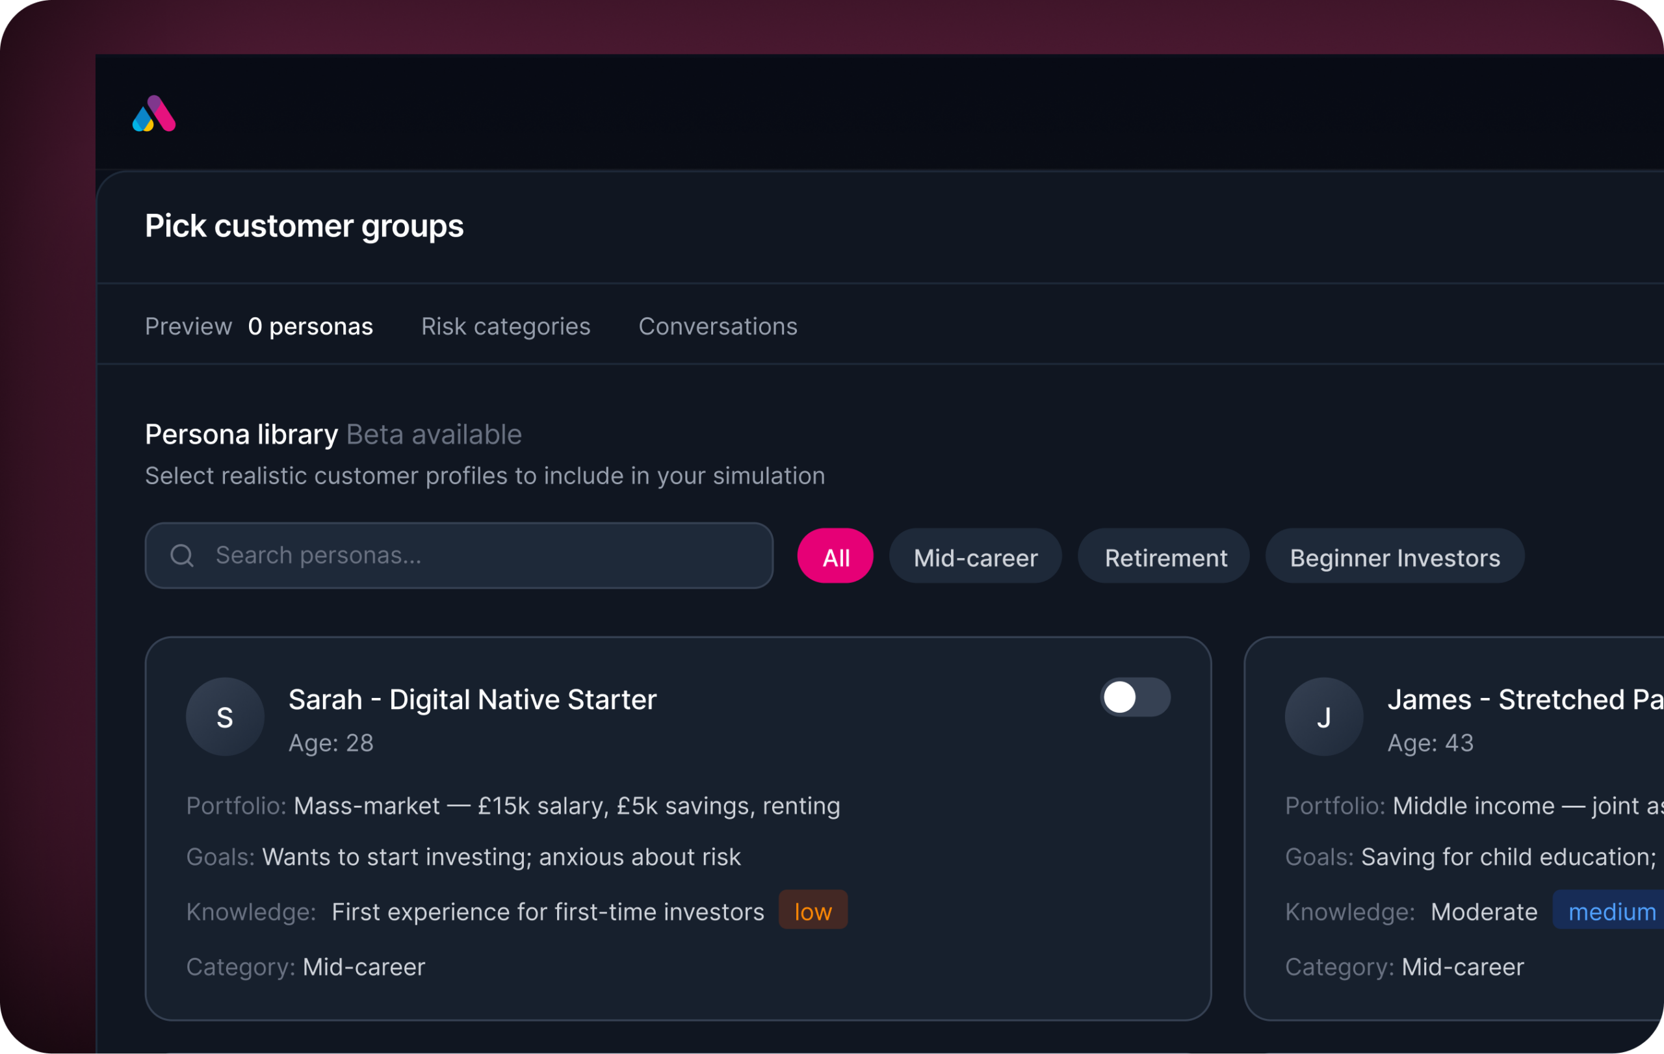Select the Sarah - Digital Native Starter title
1664x1054 pixels.
[x=473, y=700]
